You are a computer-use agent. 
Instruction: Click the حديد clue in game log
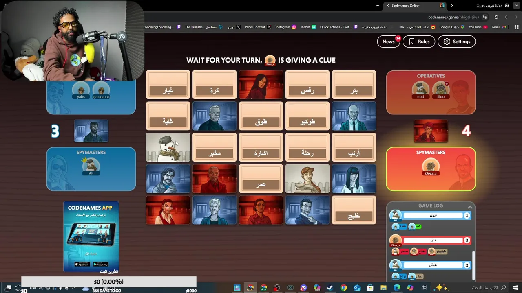[433, 240]
